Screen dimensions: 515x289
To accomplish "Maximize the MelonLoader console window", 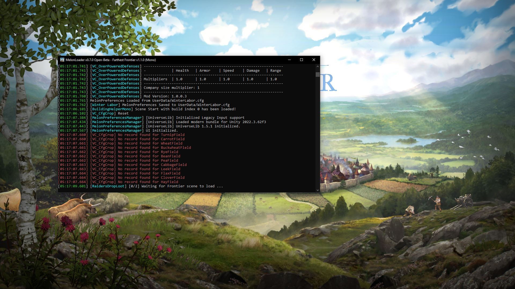I will [301, 60].
